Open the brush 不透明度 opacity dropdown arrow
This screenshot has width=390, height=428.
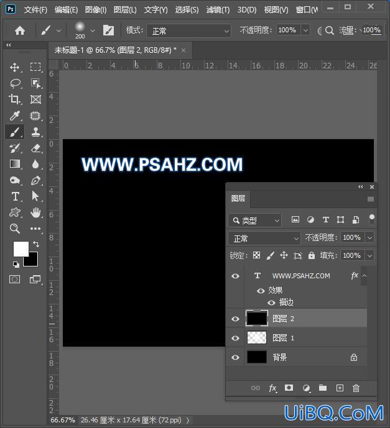305,30
